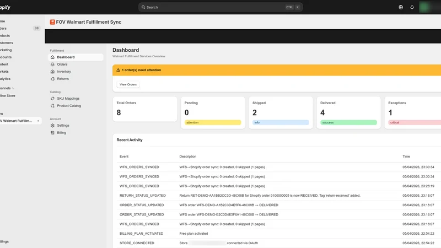
Task: Click the Dashboard home icon
Action: pos(52,57)
